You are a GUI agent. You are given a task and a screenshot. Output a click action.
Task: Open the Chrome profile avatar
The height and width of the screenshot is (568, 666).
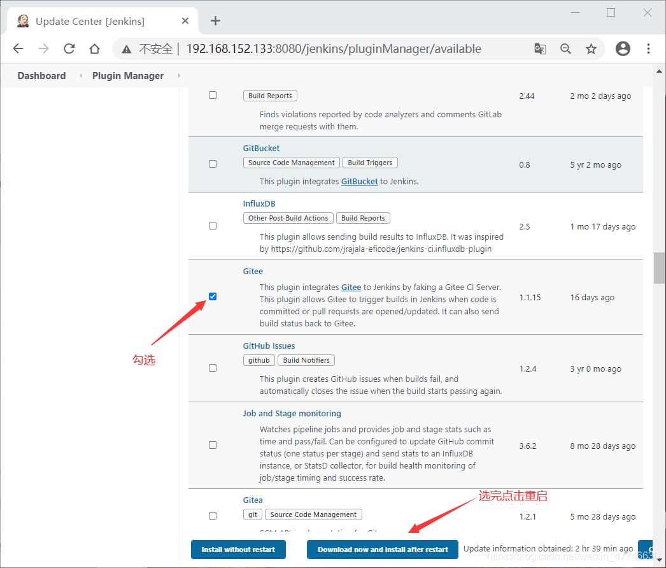point(623,49)
